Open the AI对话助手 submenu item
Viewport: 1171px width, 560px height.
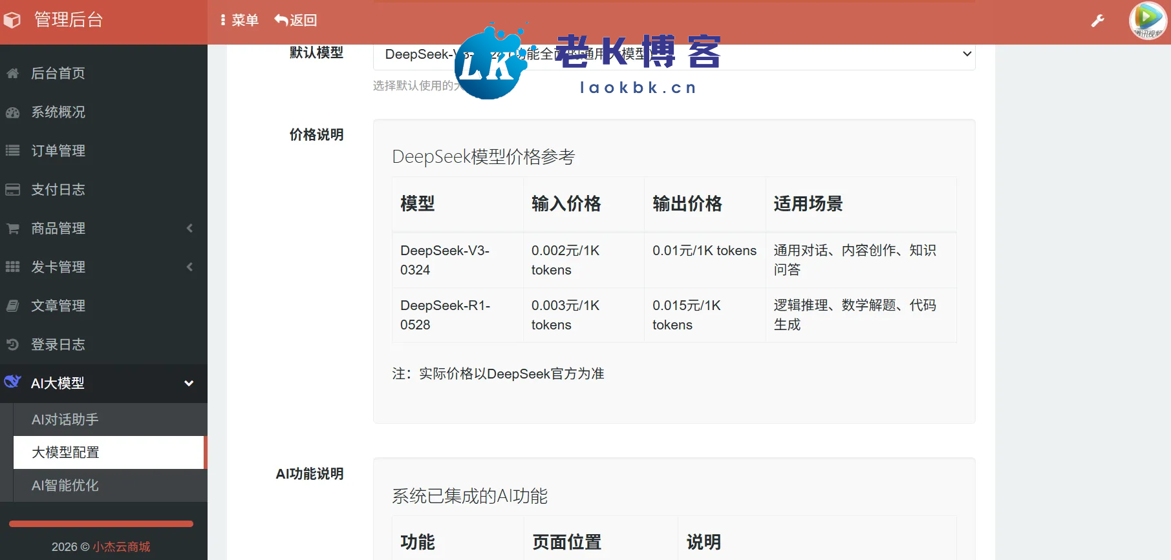click(x=65, y=420)
